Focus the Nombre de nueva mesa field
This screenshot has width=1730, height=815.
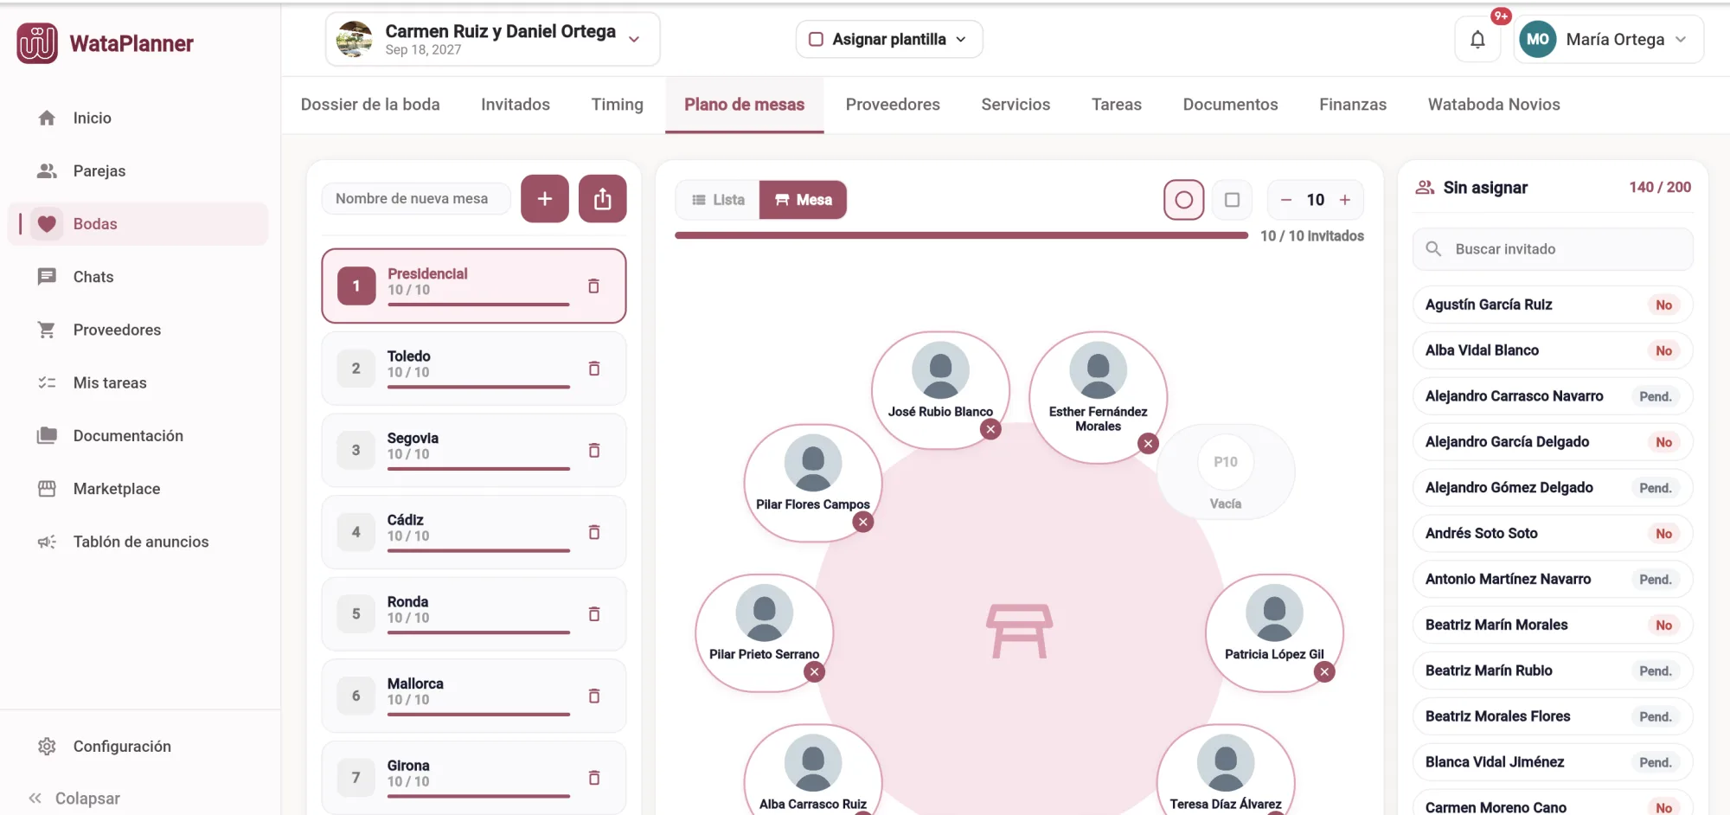417,199
